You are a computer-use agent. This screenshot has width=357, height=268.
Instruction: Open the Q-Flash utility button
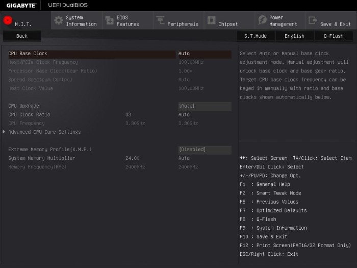334,36
